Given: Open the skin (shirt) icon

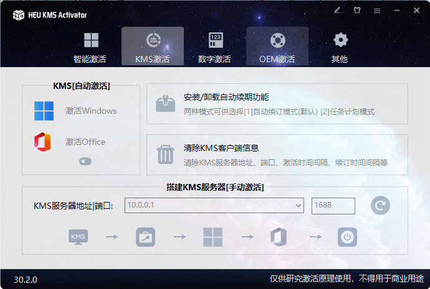Looking at the screenshot, I should (357, 11).
